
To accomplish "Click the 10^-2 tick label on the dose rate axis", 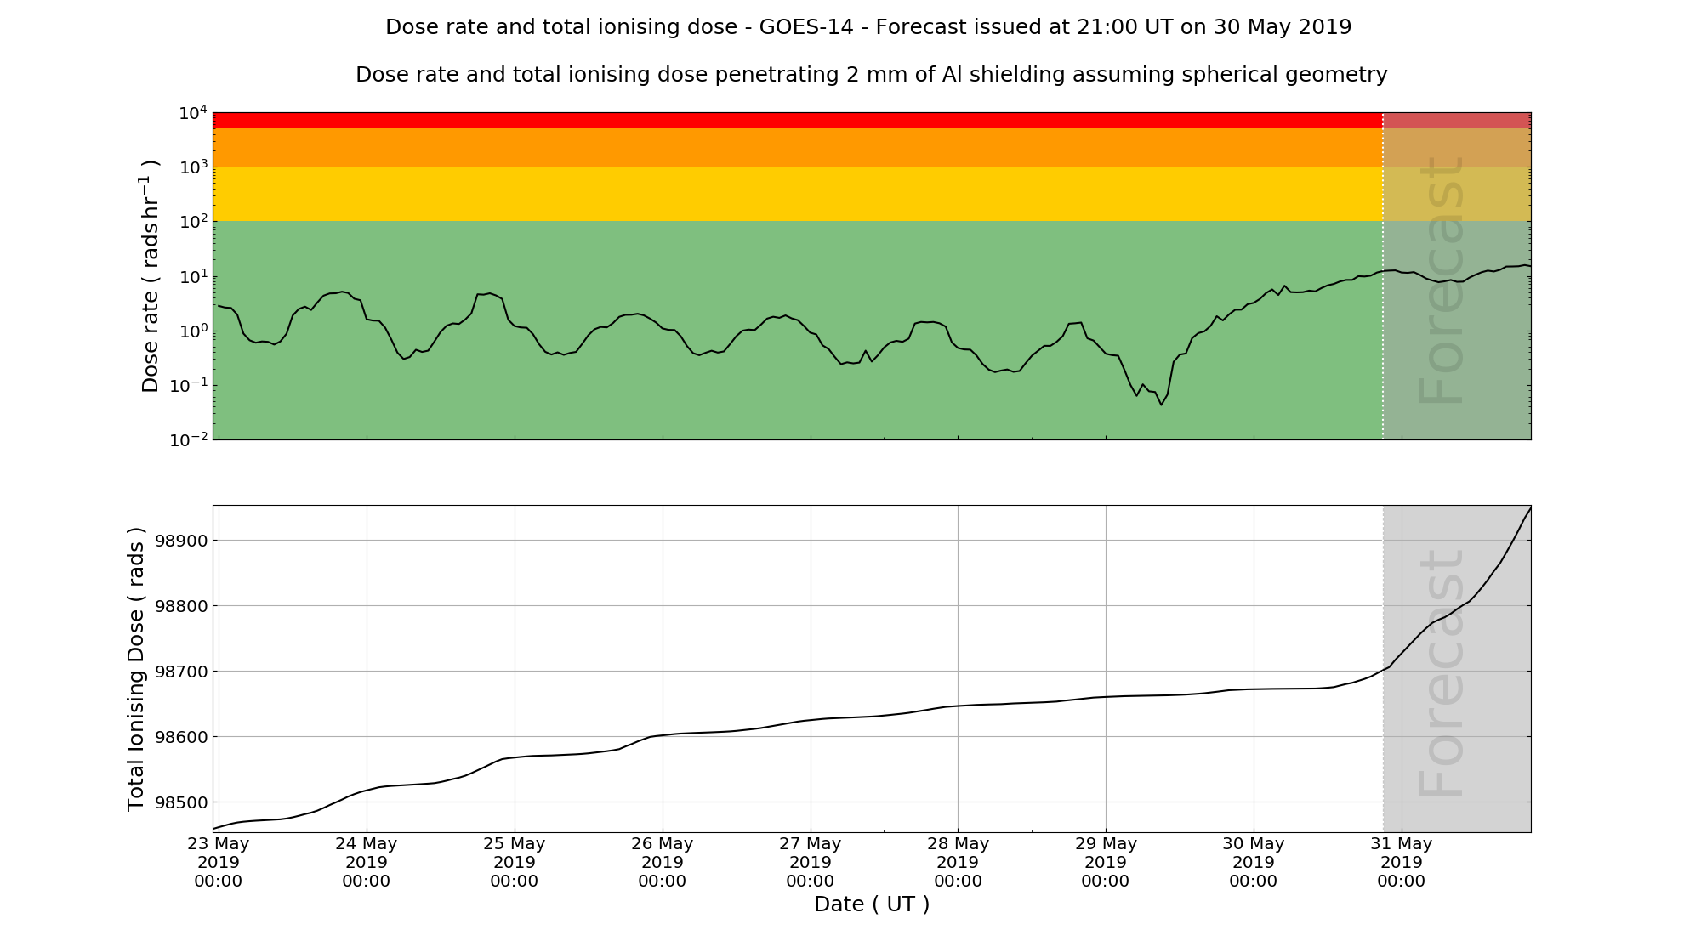I will pos(189,439).
